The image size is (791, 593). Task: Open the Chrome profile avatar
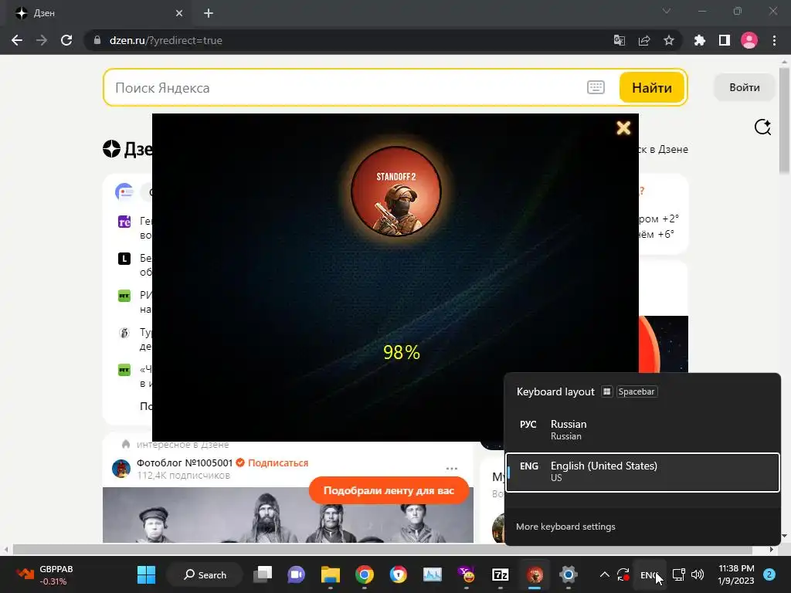pyautogui.click(x=749, y=40)
